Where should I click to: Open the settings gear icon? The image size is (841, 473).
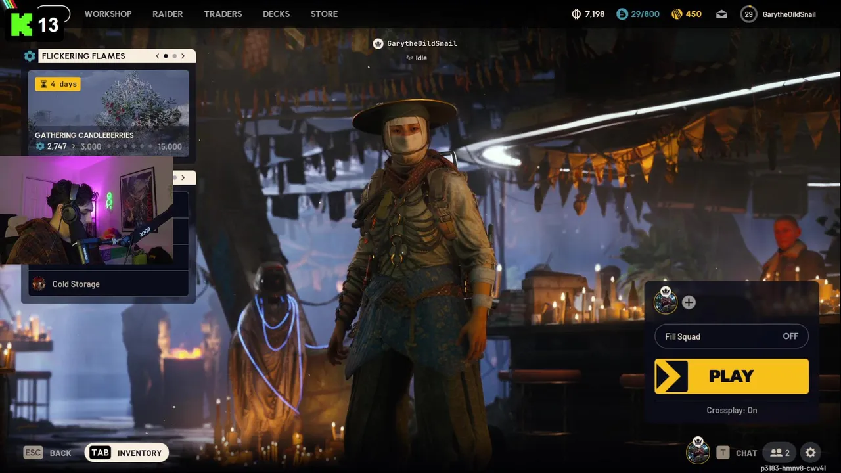[811, 453]
